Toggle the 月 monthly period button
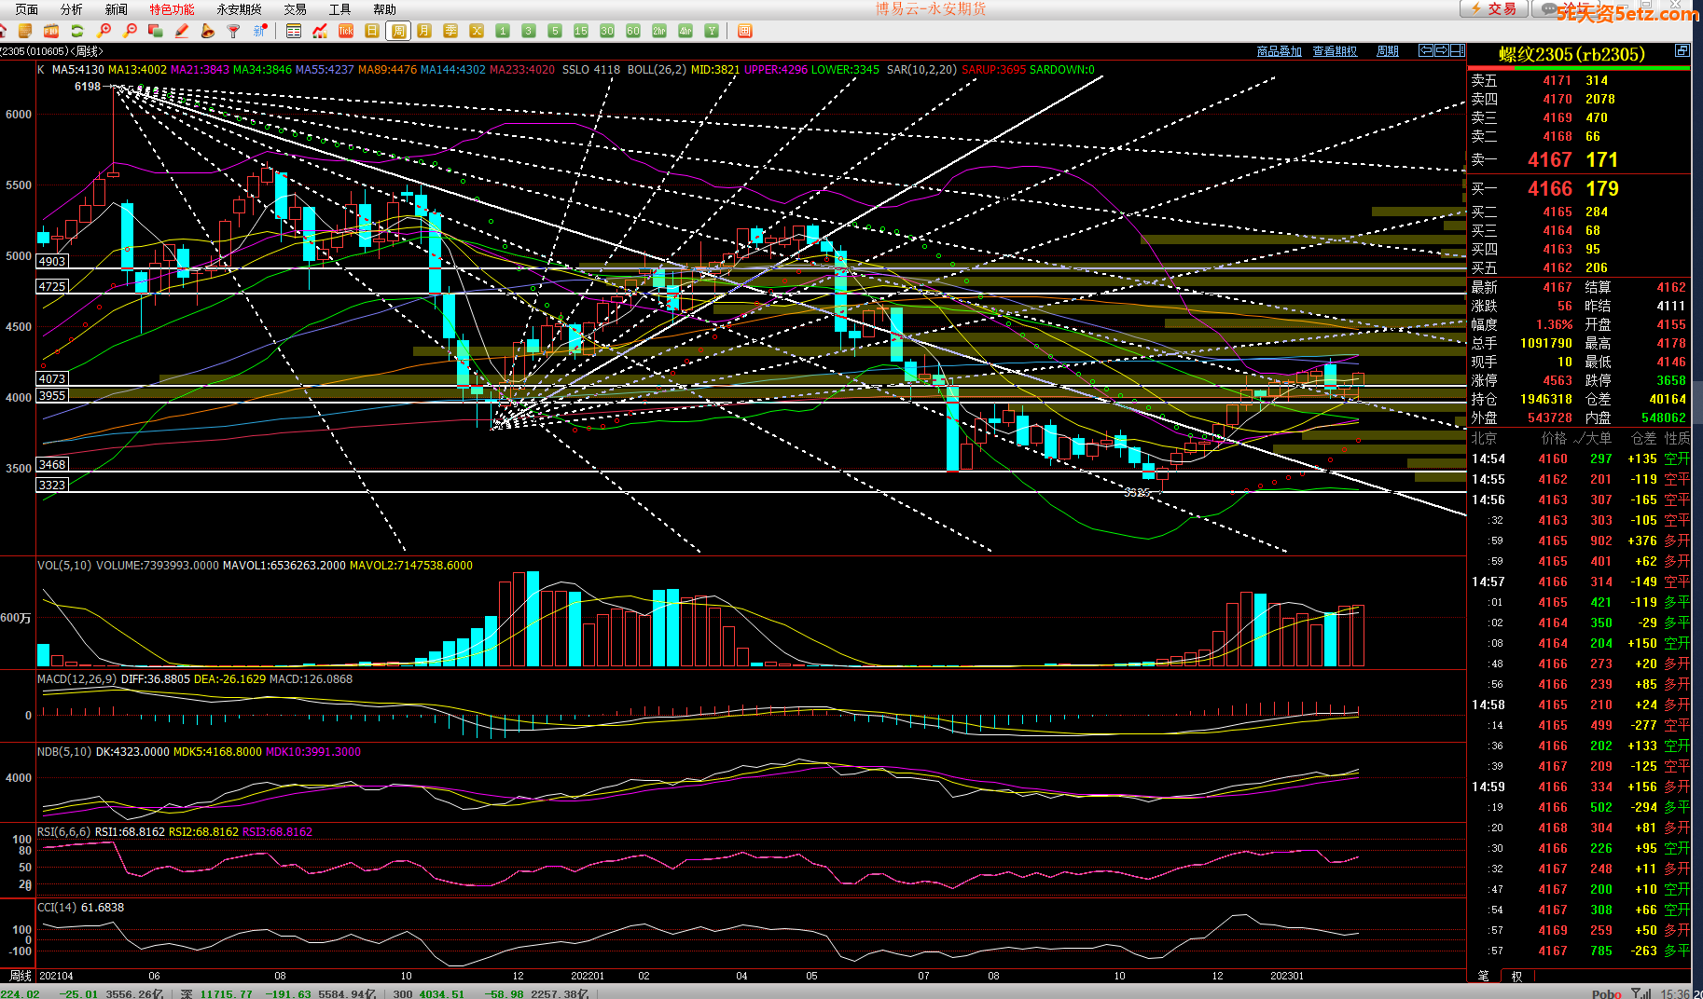 (x=424, y=31)
